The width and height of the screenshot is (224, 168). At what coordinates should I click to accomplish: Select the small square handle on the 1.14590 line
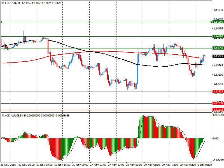click(x=1, y=22)
